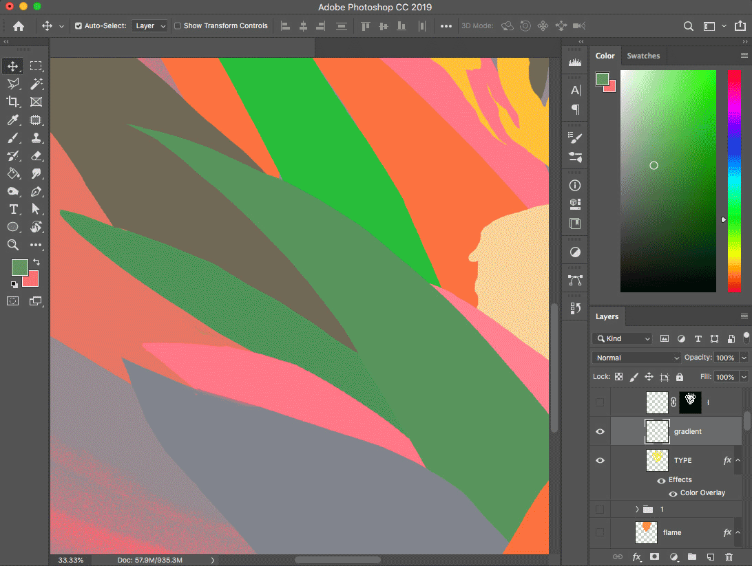Open the Auto-Select Layer dropdown

150,26
